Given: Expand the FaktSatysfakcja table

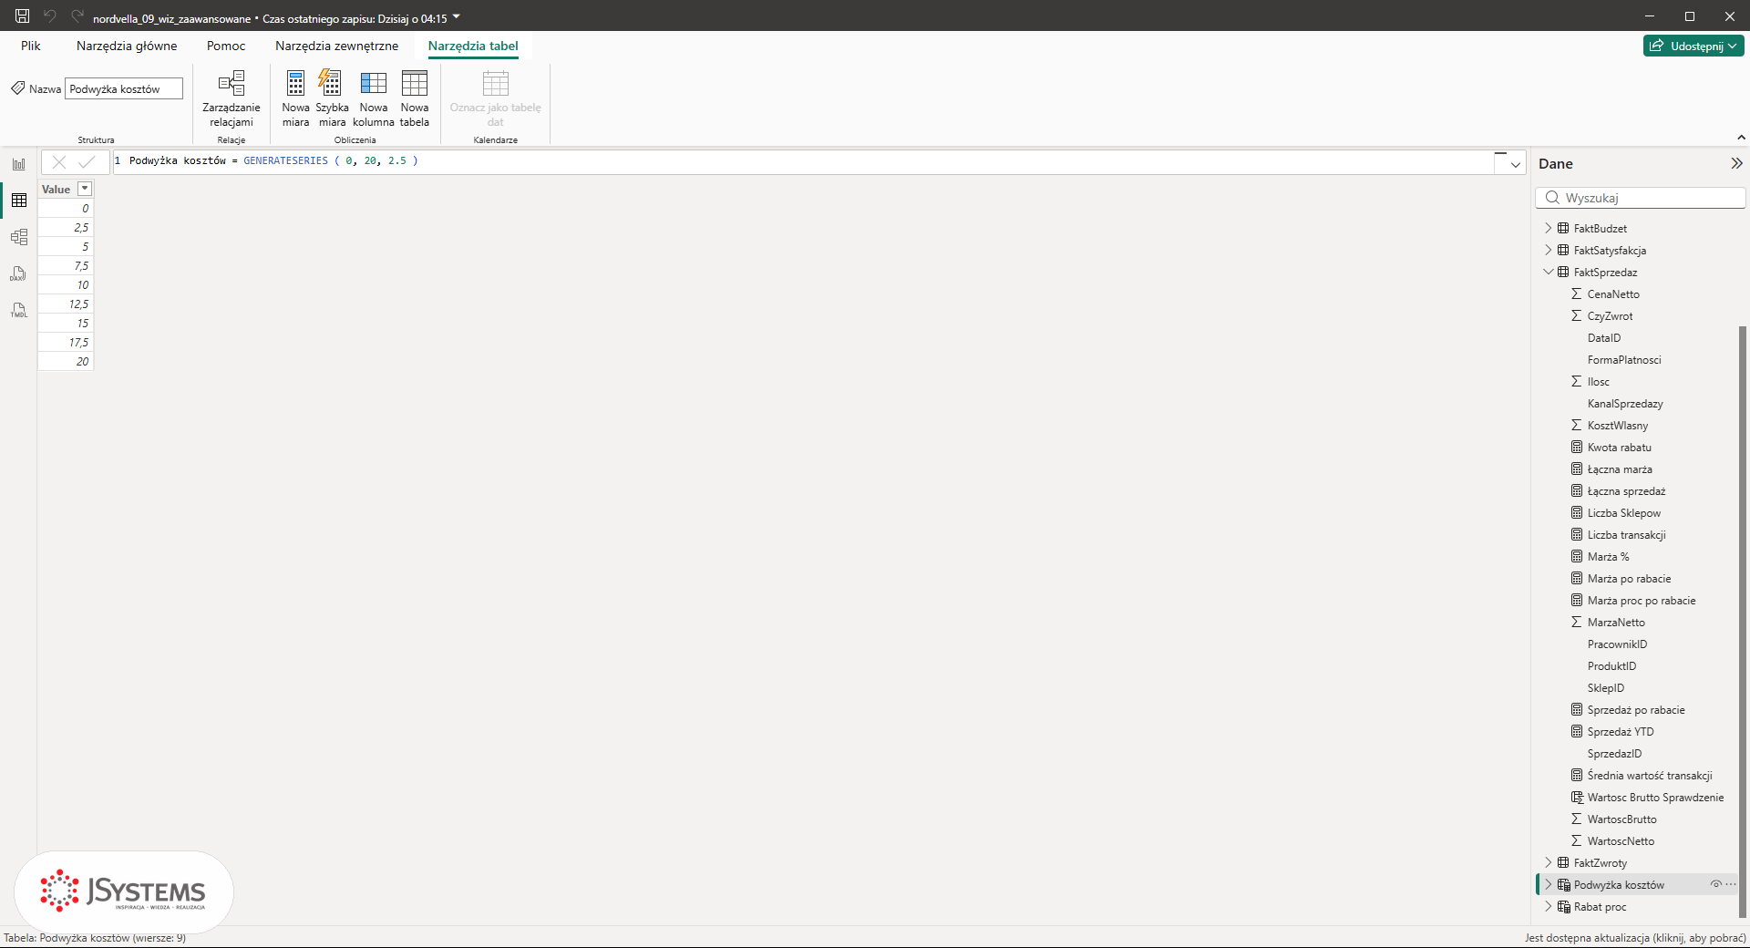Looking at the screenshot, I should [x=1548, y=250].
